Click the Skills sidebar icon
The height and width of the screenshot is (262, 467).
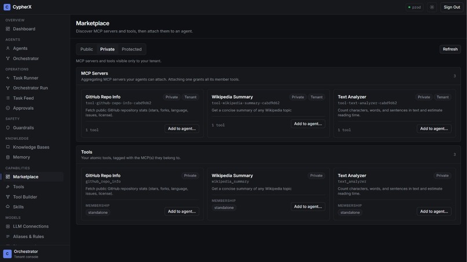pyautogui.click(x=8, y=206)
